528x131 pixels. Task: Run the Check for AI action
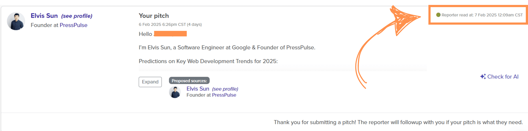(503, 77)
